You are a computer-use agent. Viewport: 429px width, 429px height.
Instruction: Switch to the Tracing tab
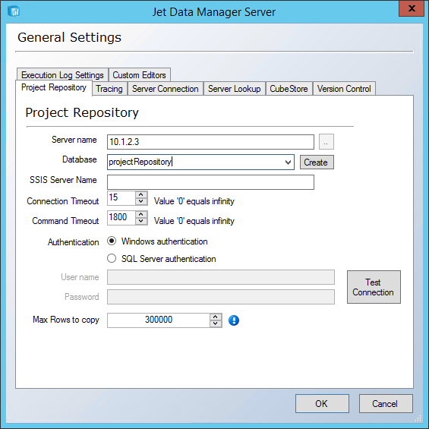109,89
